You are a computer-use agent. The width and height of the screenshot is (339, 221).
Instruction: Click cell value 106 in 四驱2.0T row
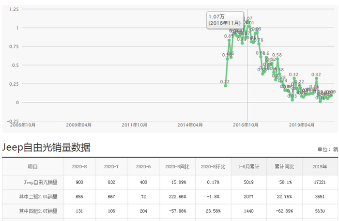click(111, 211)
